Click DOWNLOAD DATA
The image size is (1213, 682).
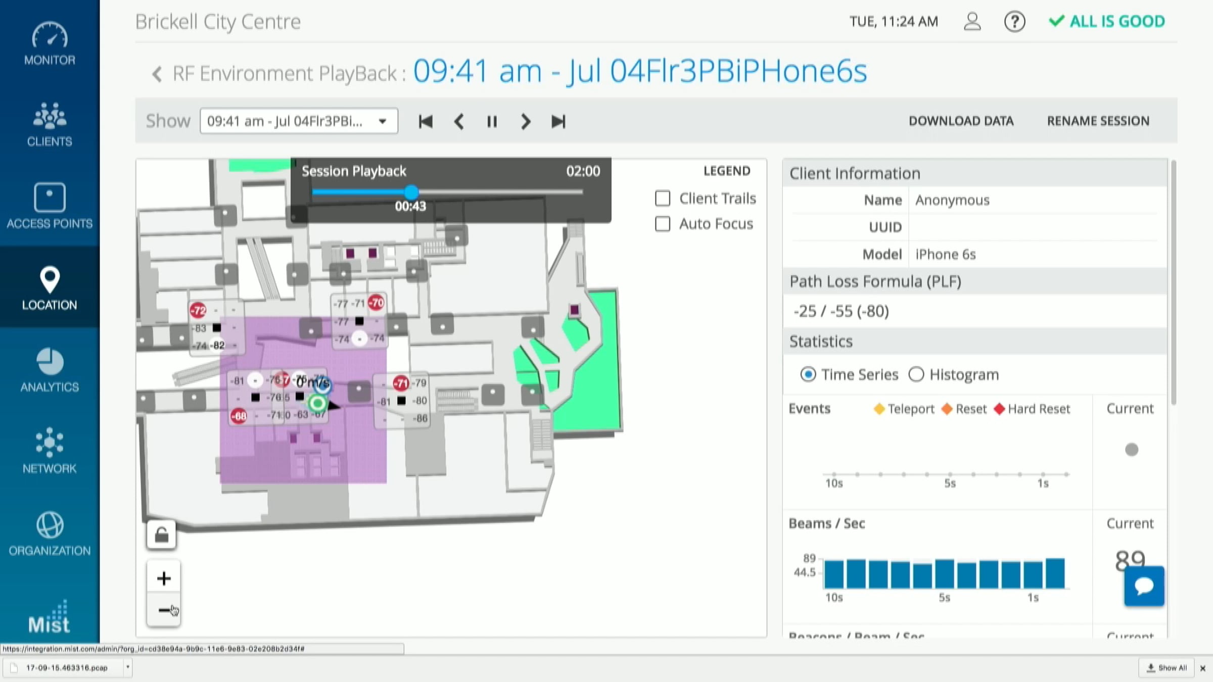961,121
